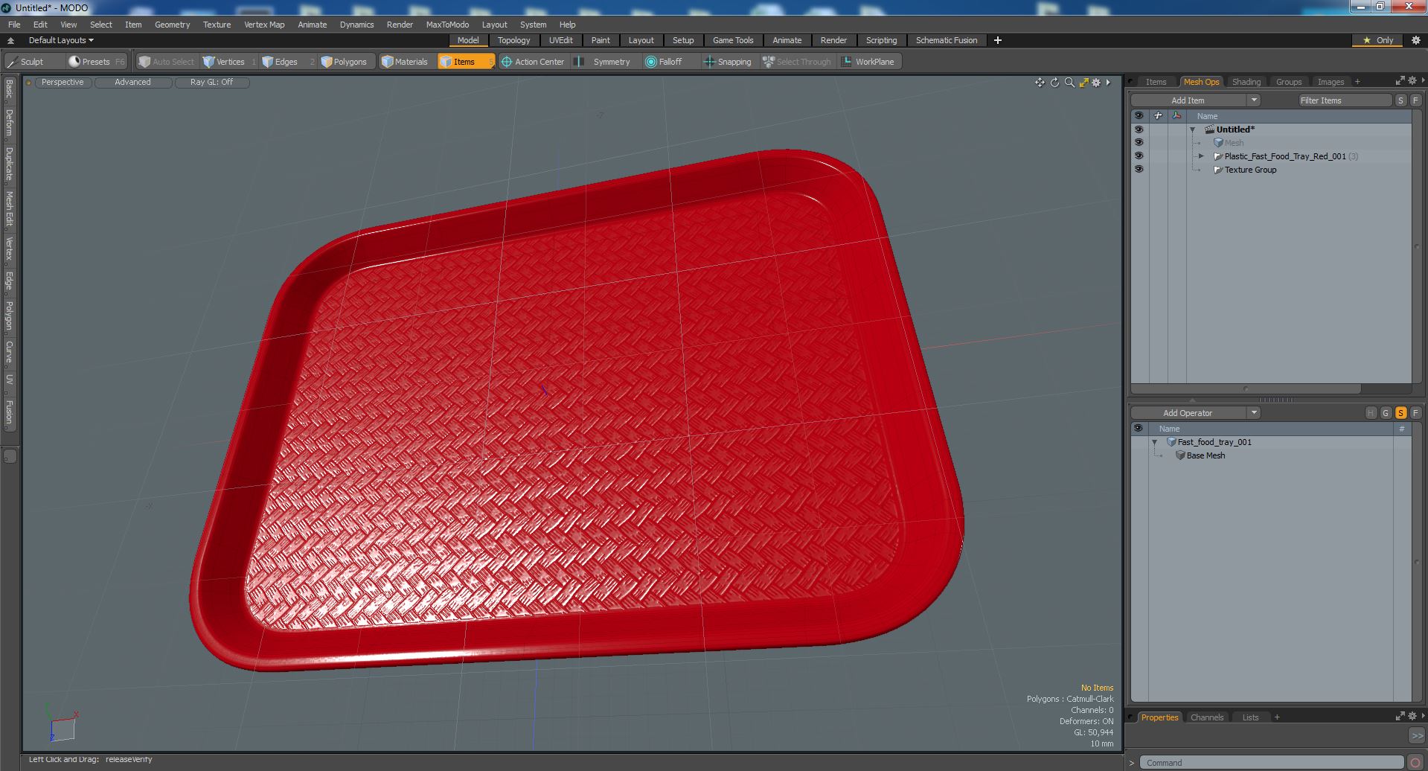
Task: Hide Plastic_Fast_Food_Tray_Red_001 group
Action: coord(1139,156)
